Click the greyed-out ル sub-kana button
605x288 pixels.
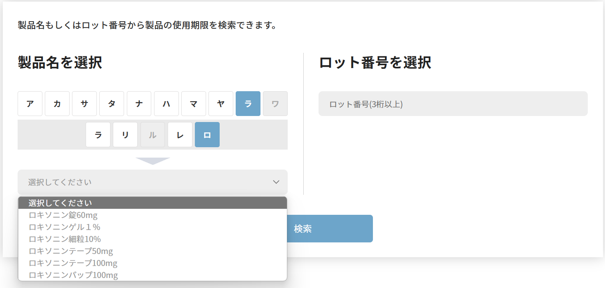tap(152, 135)
